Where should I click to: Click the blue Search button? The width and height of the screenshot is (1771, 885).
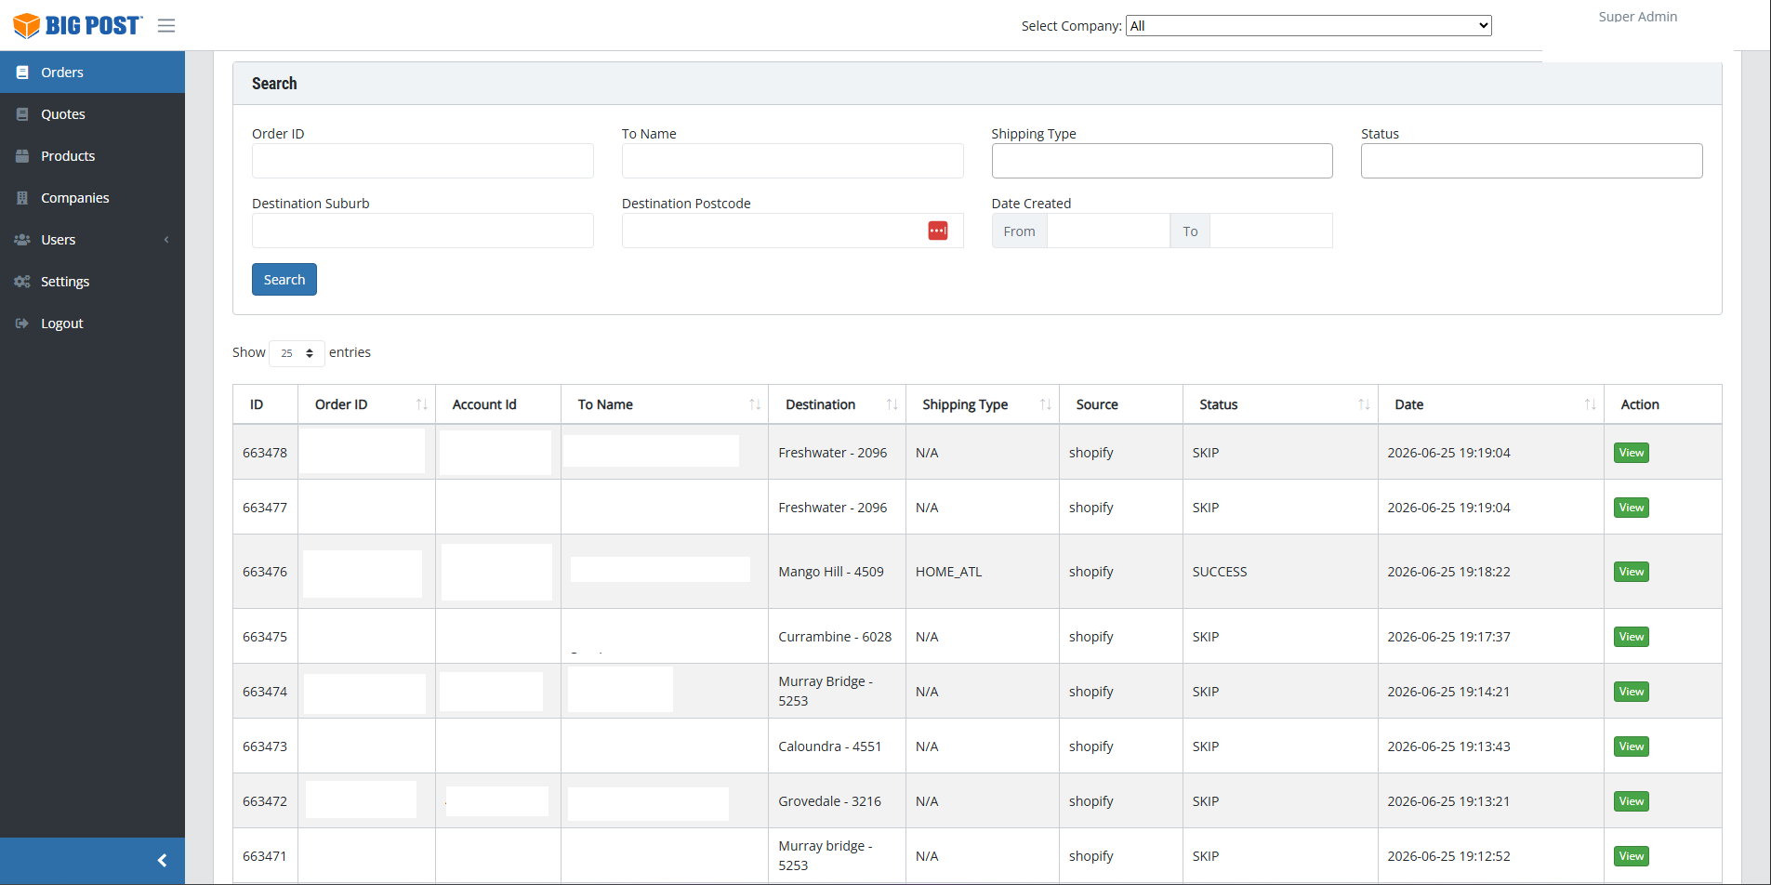284,280
